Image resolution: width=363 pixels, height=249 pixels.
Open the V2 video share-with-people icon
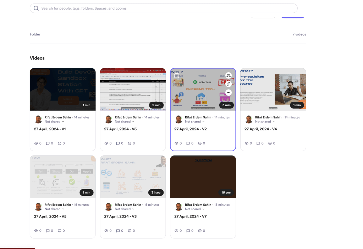(x=229, y=75)
